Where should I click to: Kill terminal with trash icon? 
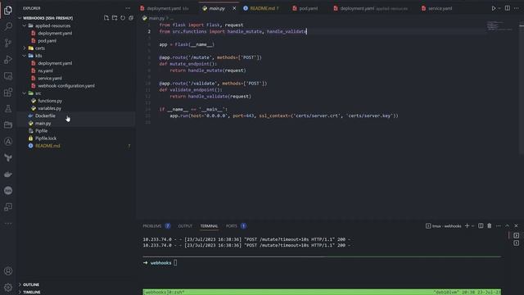[490, 226]
